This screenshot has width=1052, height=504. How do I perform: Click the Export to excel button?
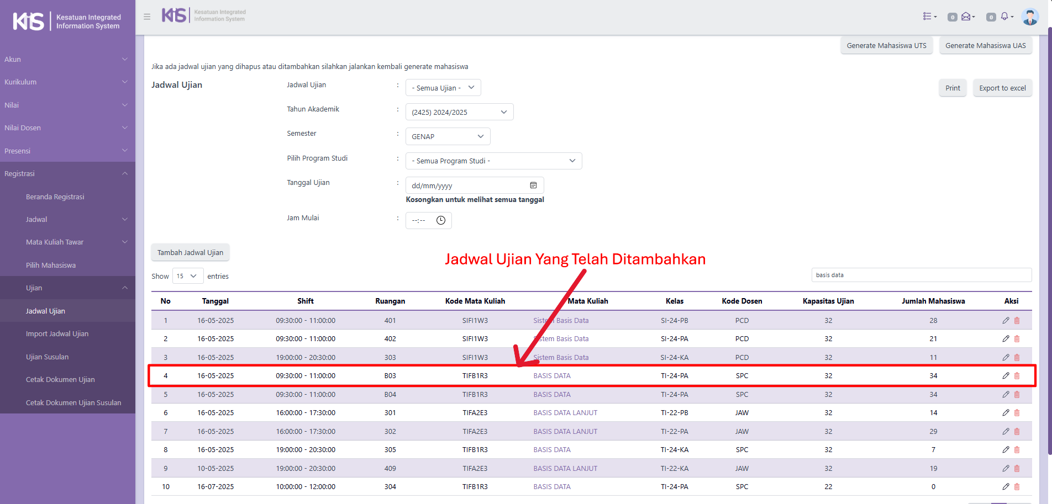point(1002,88)
